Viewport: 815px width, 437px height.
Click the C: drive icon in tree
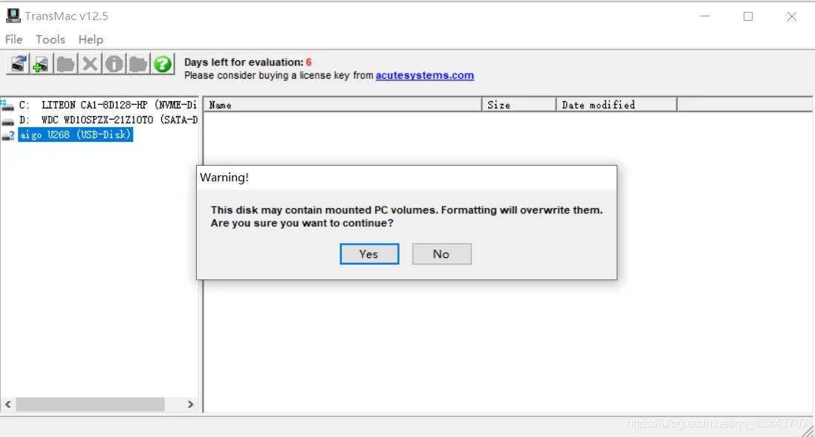tap(7, 106)
